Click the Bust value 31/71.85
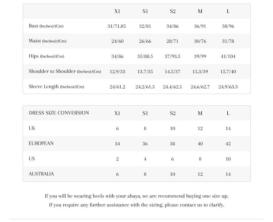Viewport: 273px width, 222px height. point(117,26)
